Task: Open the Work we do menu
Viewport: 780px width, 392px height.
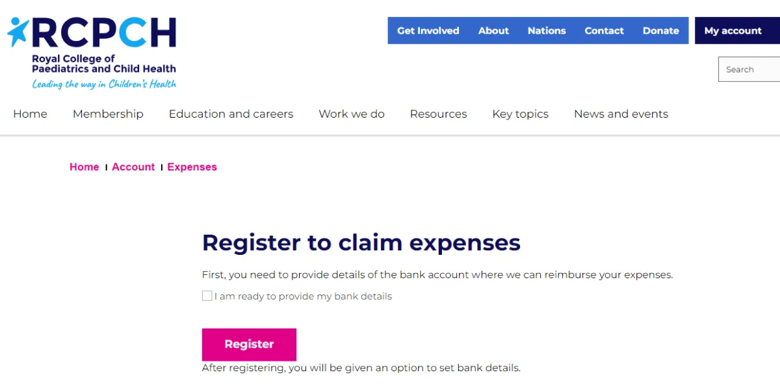Action: (x=351, y=114)
